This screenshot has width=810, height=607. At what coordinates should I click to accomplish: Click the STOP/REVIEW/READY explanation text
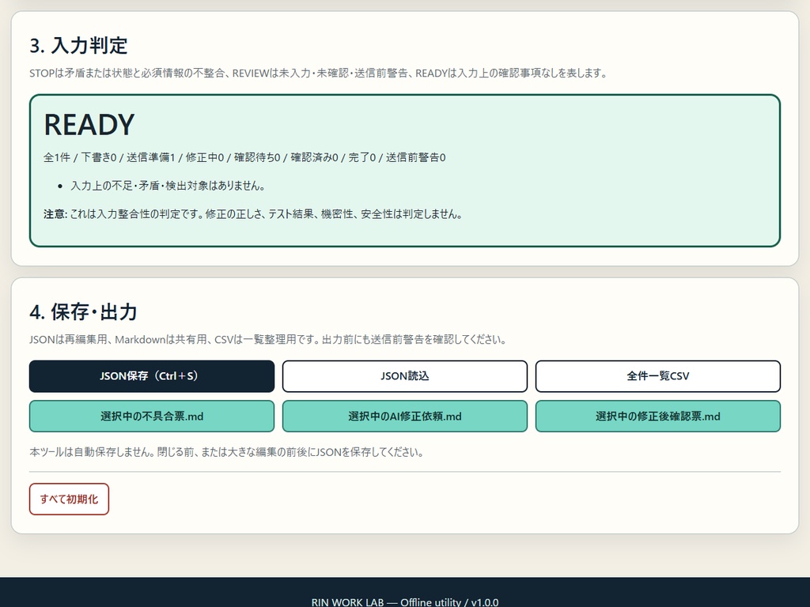[x=318, y=74]
